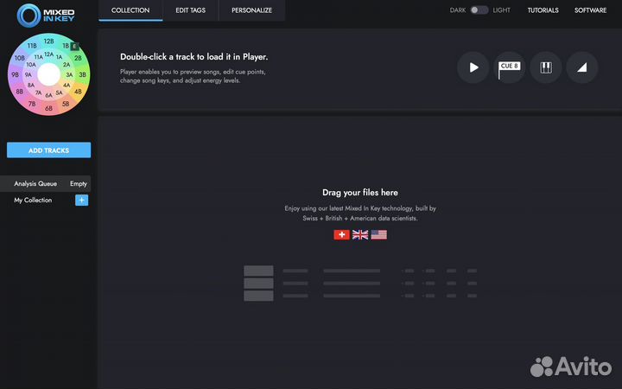Click the British flag icon
Image resolution: width=622 pixels, height=389 pixels.
click(360, 234)
